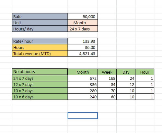The height and width of the screenshot is (133, 162).
Task: Select the 12 x 7 days row label
Action: pyautogui.click(x=40, y=84)
